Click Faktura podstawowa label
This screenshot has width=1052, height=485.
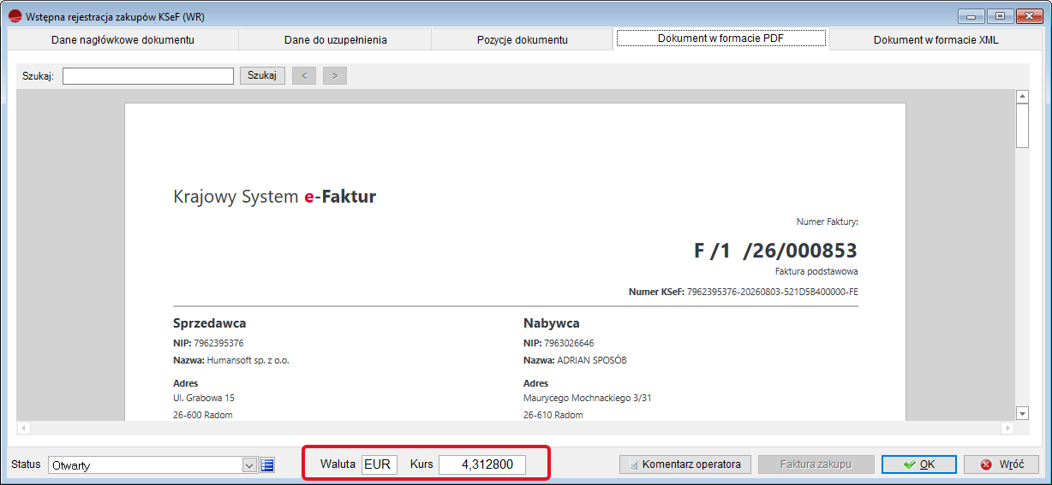(816, 271)
